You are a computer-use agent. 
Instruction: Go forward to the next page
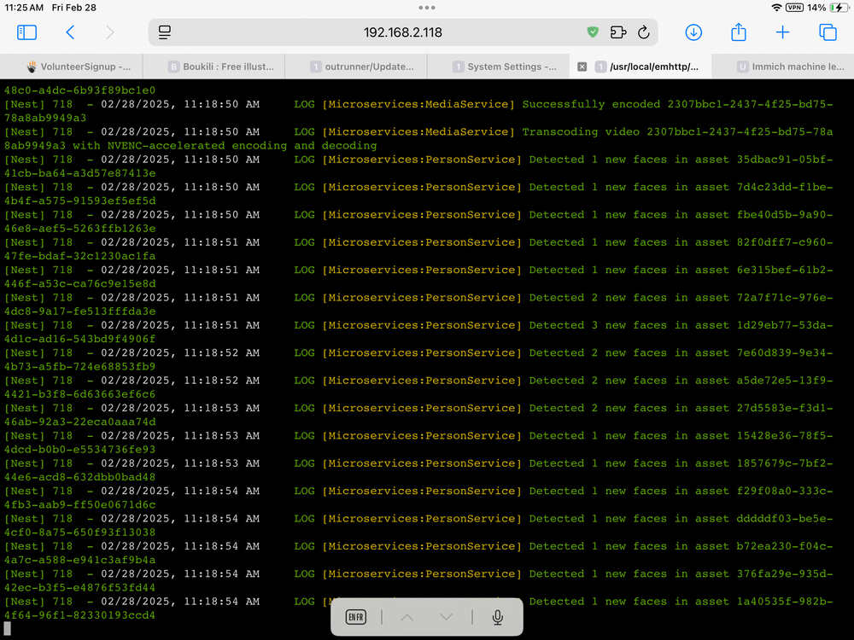tap(110, 32)
